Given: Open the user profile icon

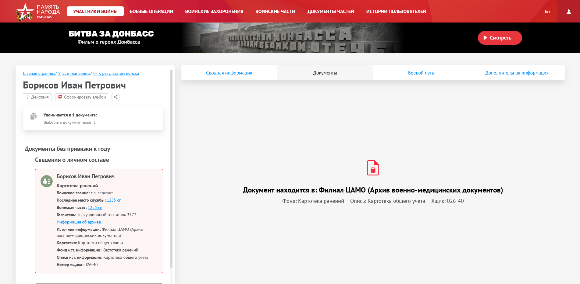Looking at the screenshot, I should 568,12.
